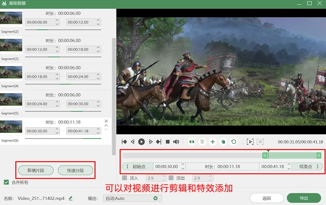Maximize the 高级剪辑 window
This screenshot has width=326, height=205.
(x=309, y=3)
